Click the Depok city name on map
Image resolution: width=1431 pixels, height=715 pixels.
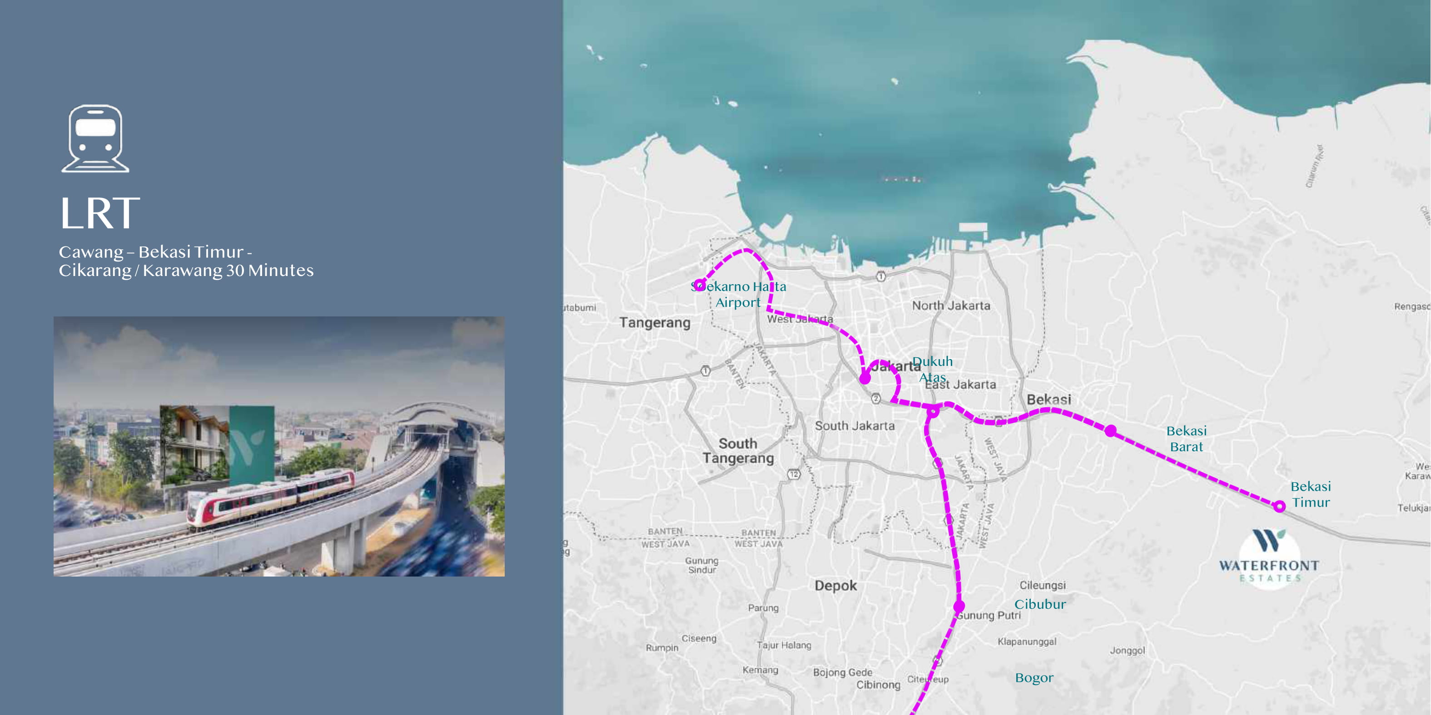tap(835, 586)
